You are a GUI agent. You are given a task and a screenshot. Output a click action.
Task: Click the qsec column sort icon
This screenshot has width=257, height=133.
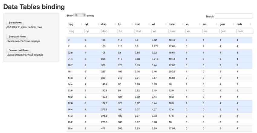click(x=183, y=24)
